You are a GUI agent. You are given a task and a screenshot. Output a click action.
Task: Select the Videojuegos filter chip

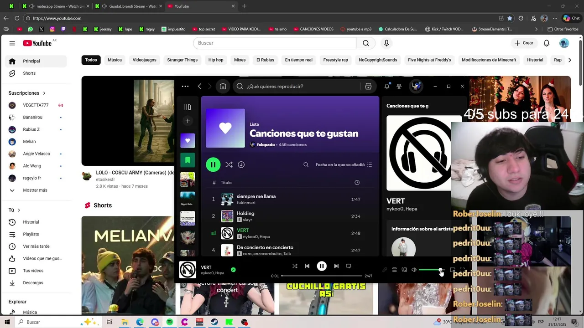[144, 60]
